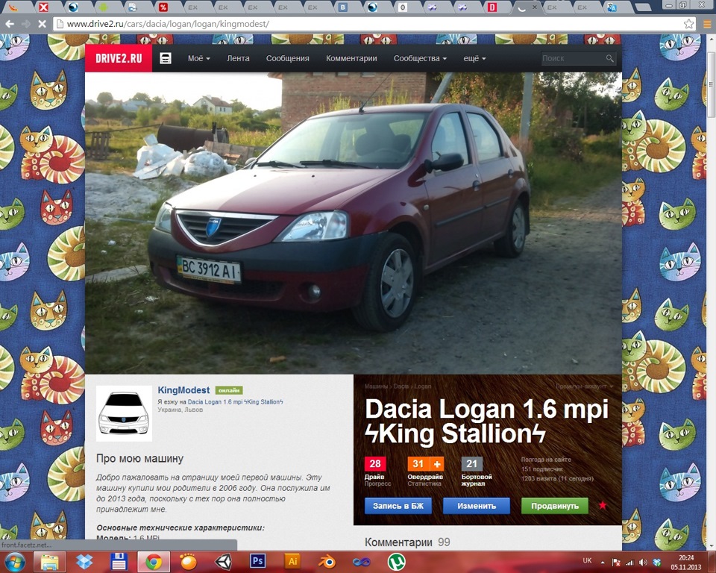Stop loading the page with the X button

tap(42, 24)
